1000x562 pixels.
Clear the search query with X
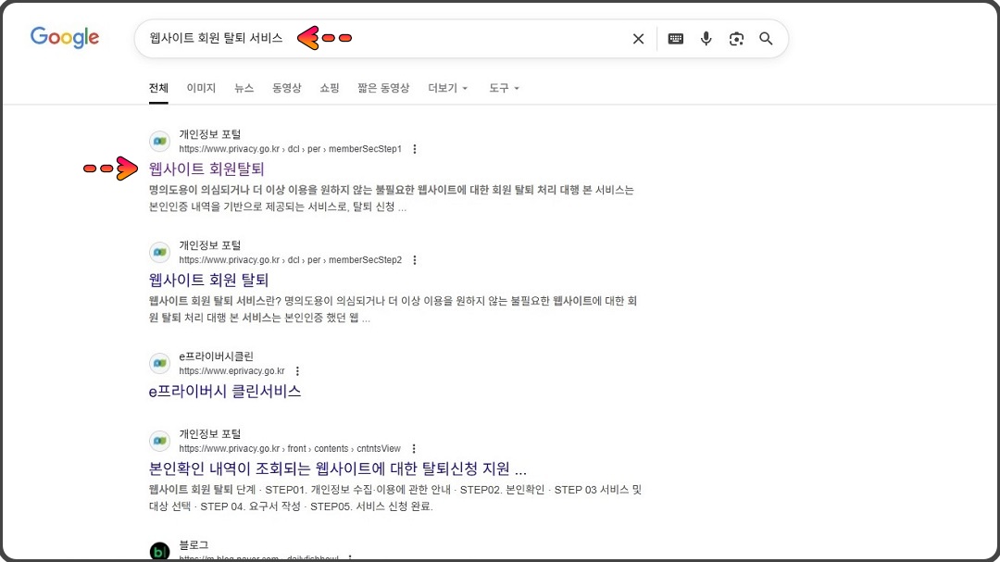(638, 39)
